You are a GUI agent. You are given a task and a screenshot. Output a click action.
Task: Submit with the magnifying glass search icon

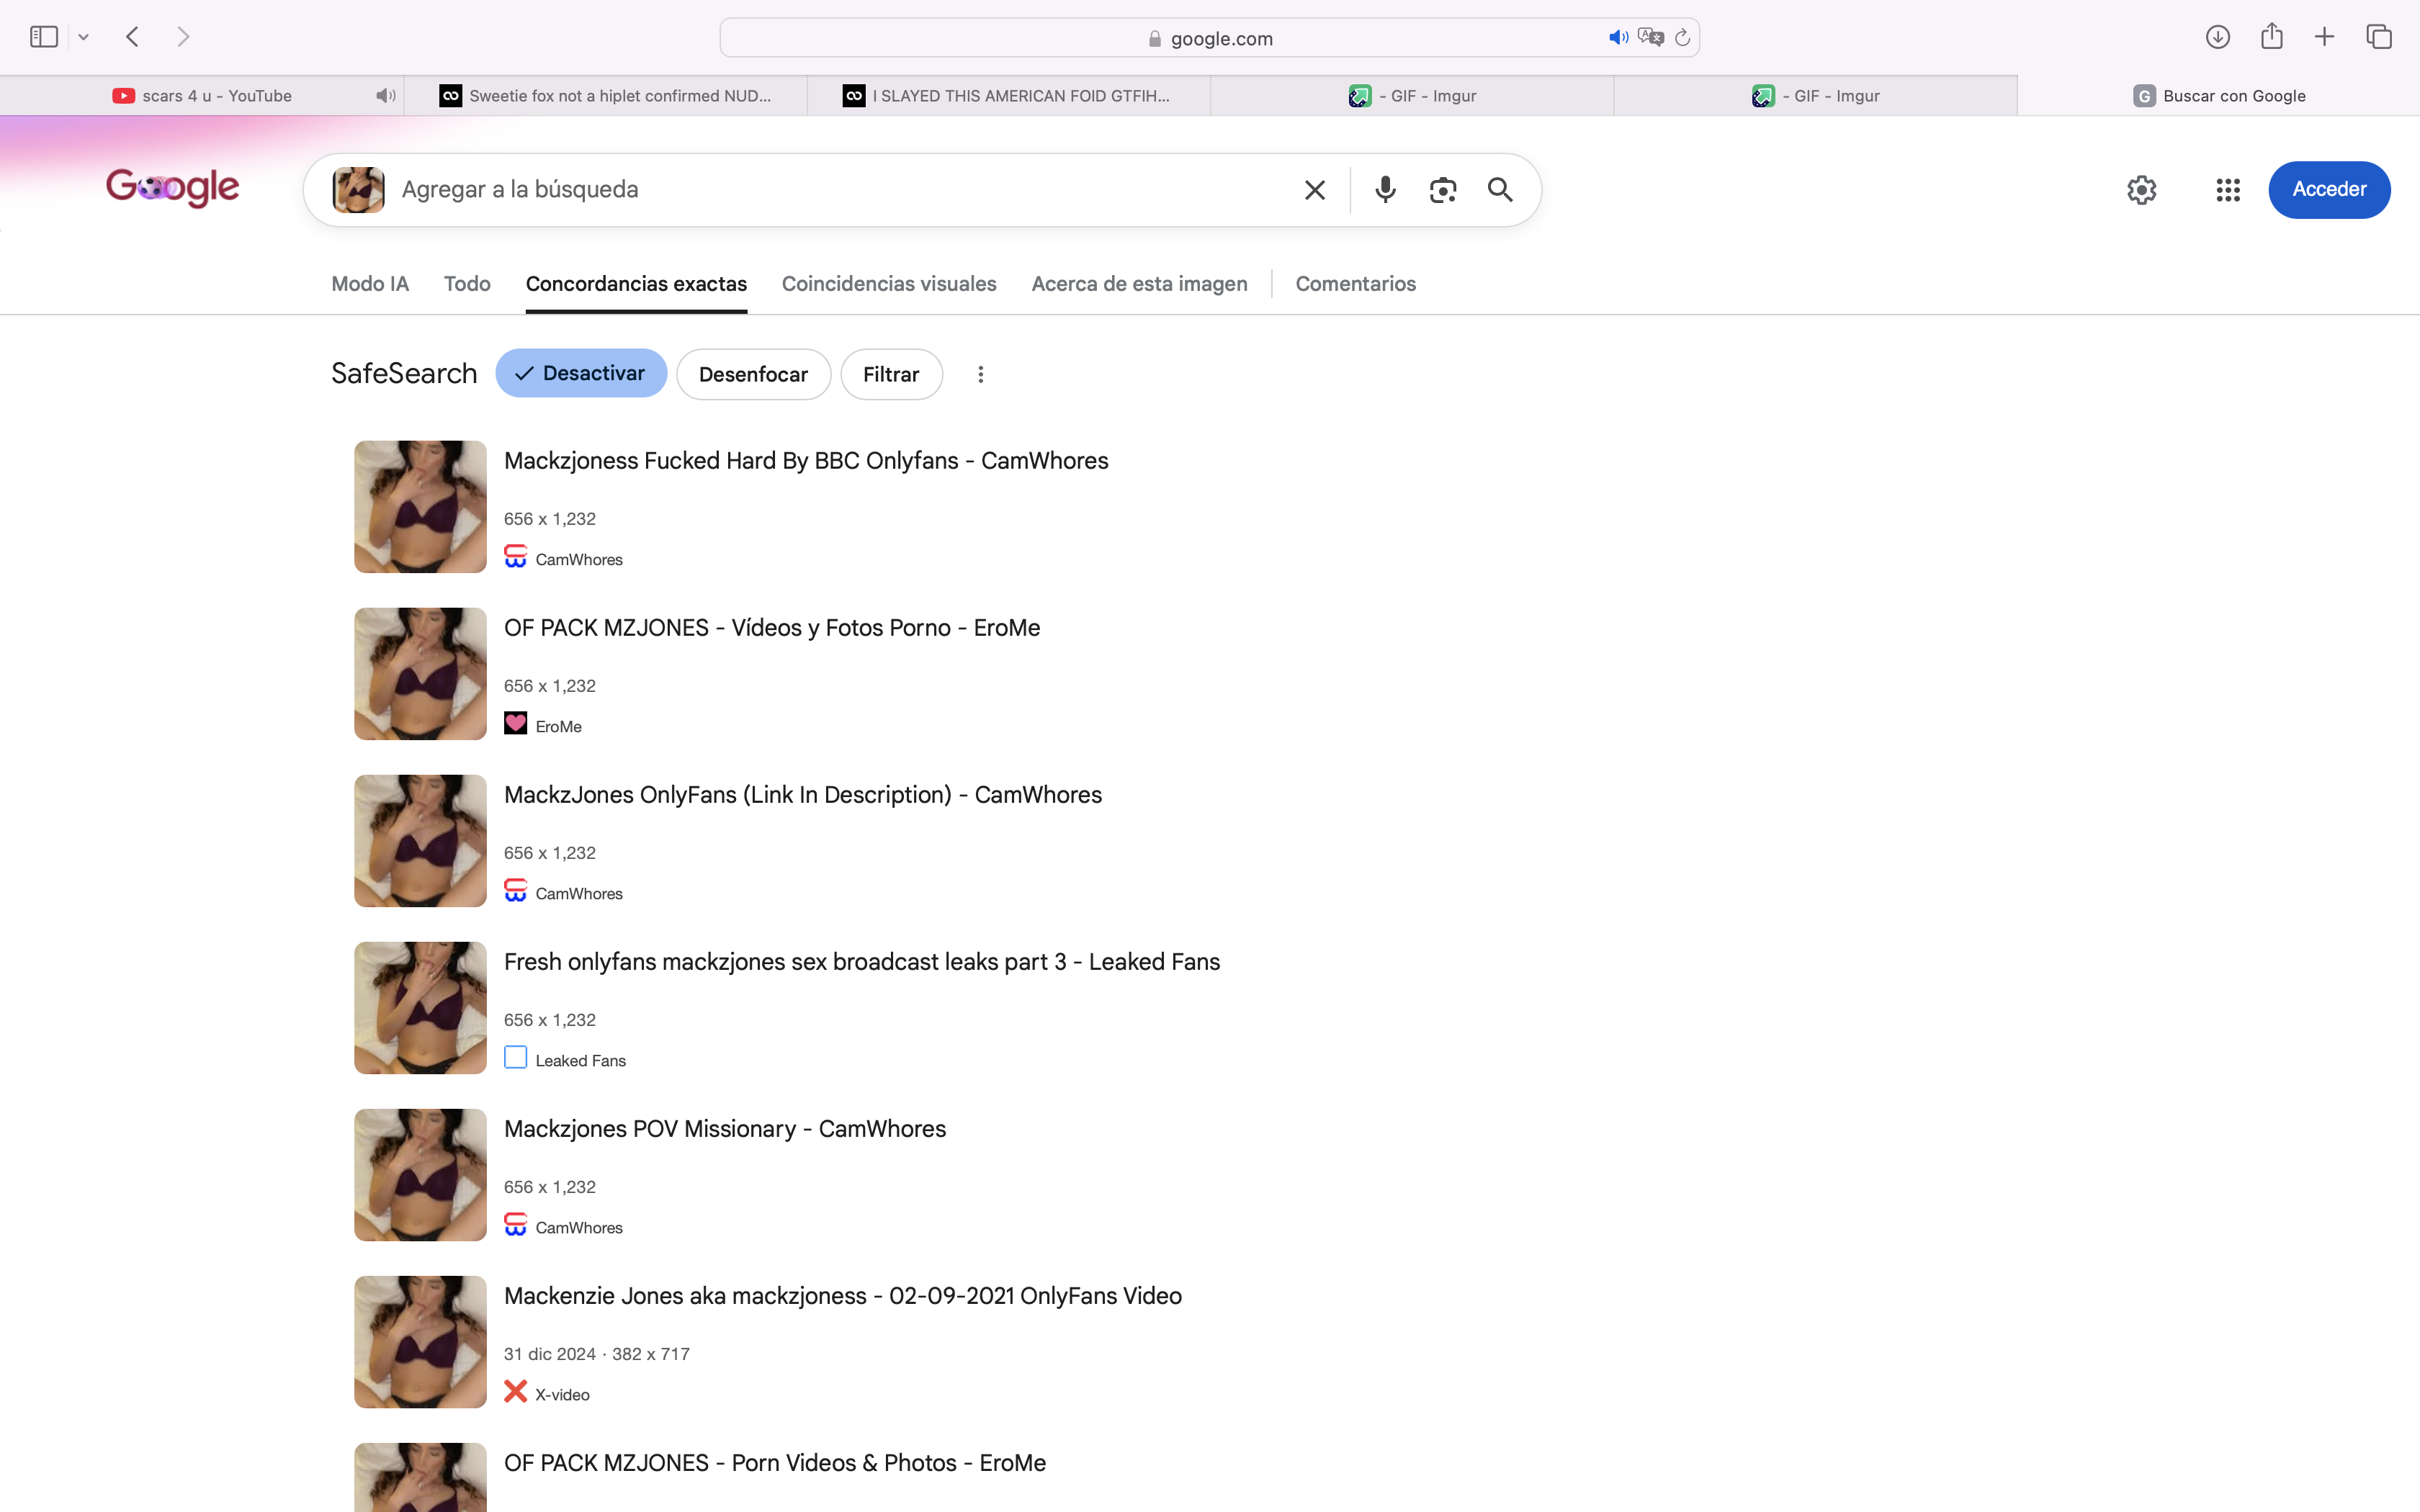coord(1500,190)
